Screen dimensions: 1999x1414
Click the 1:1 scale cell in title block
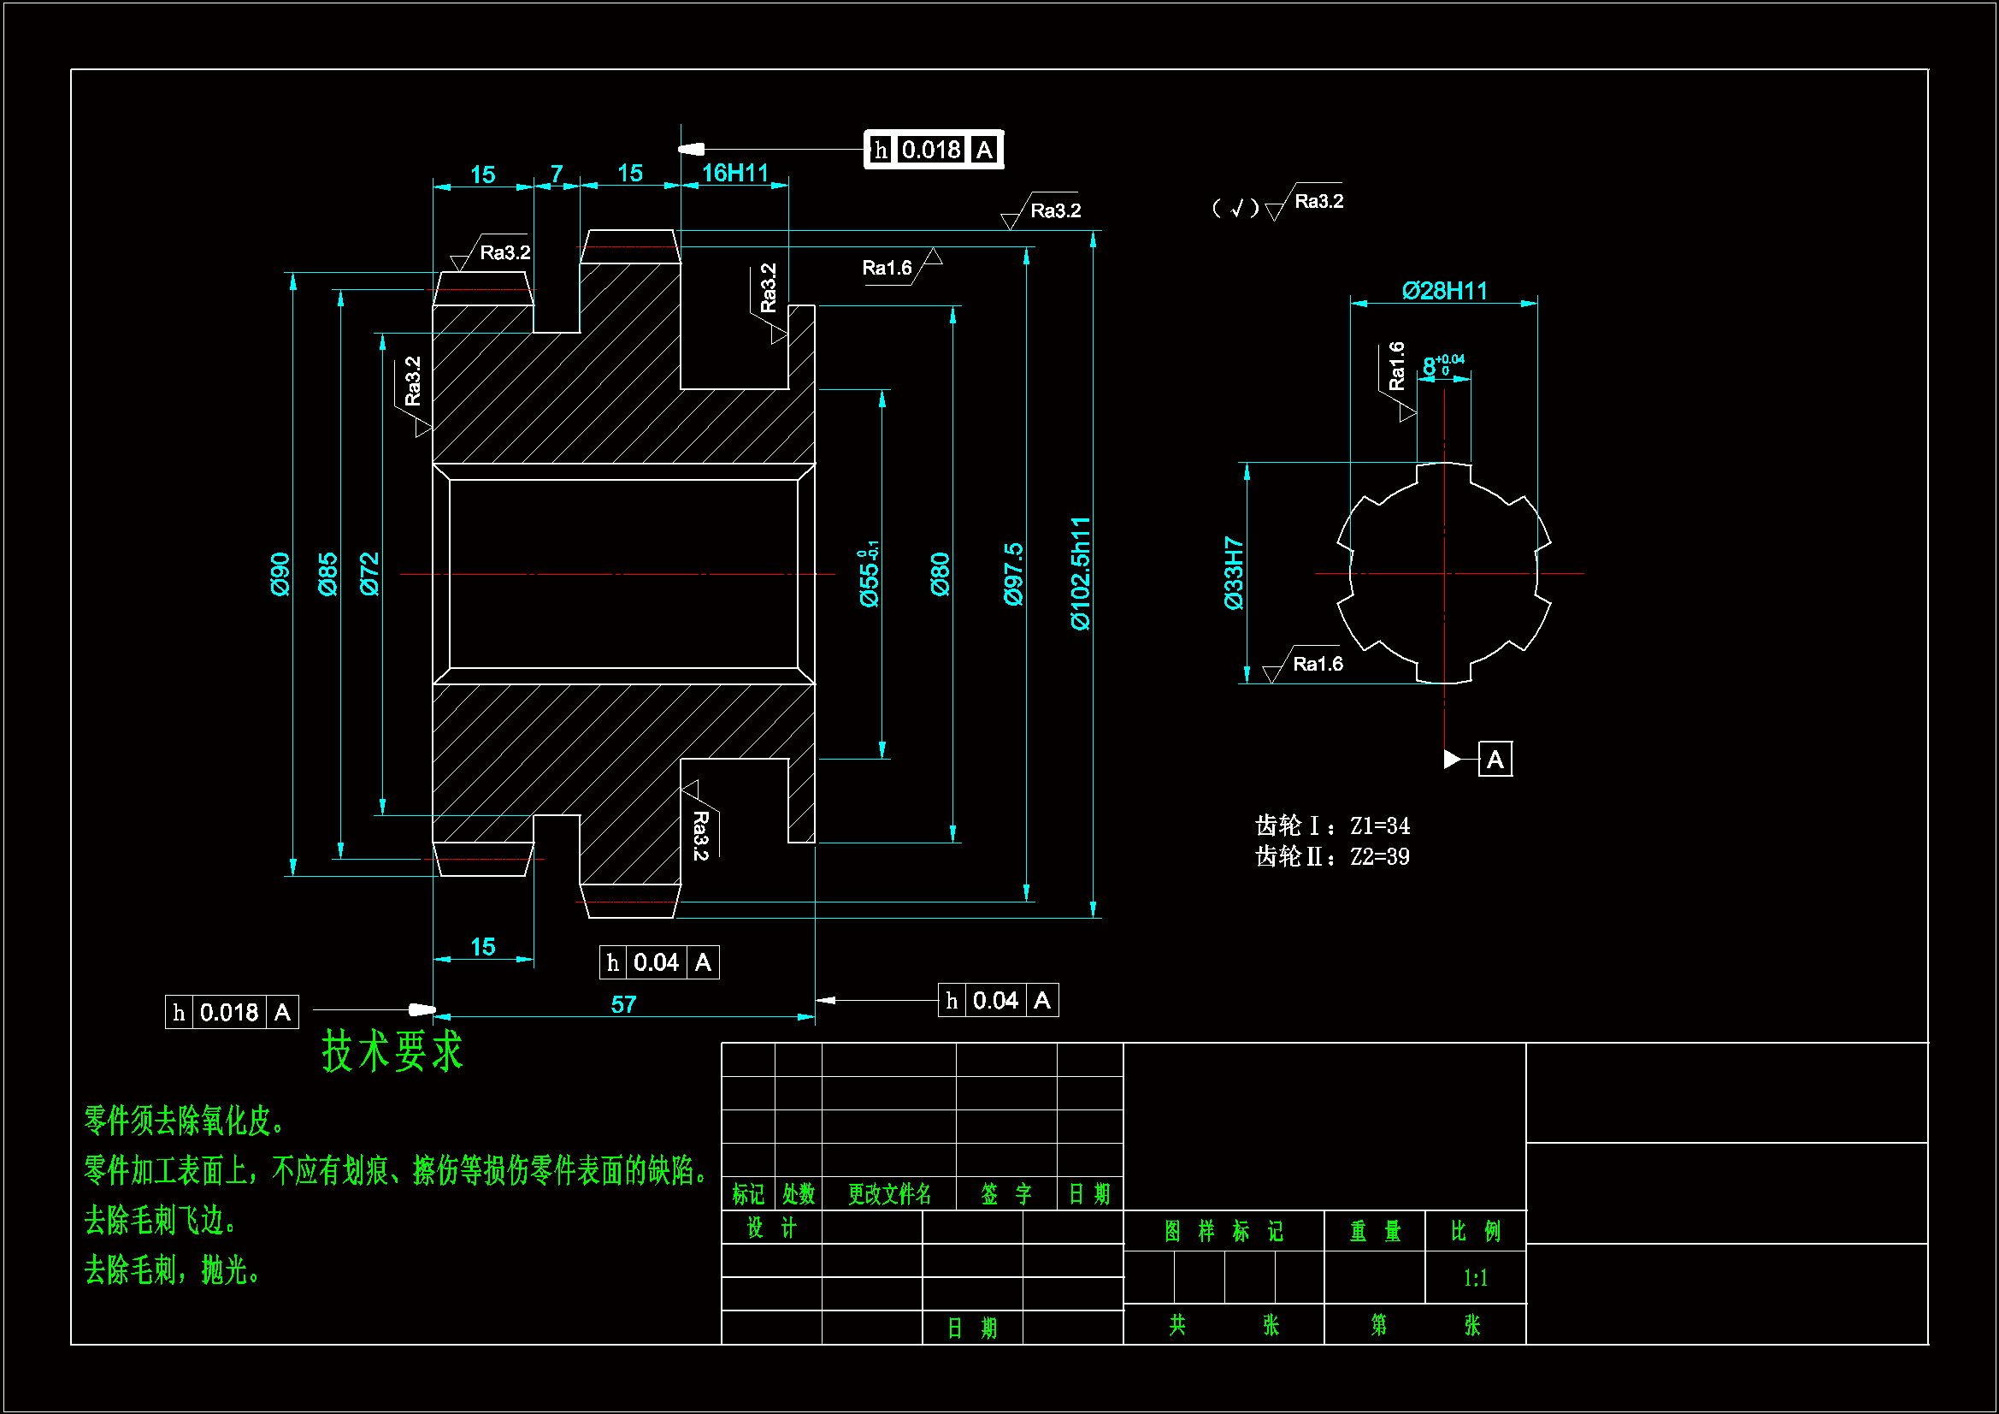(x=1475, y=1278)
